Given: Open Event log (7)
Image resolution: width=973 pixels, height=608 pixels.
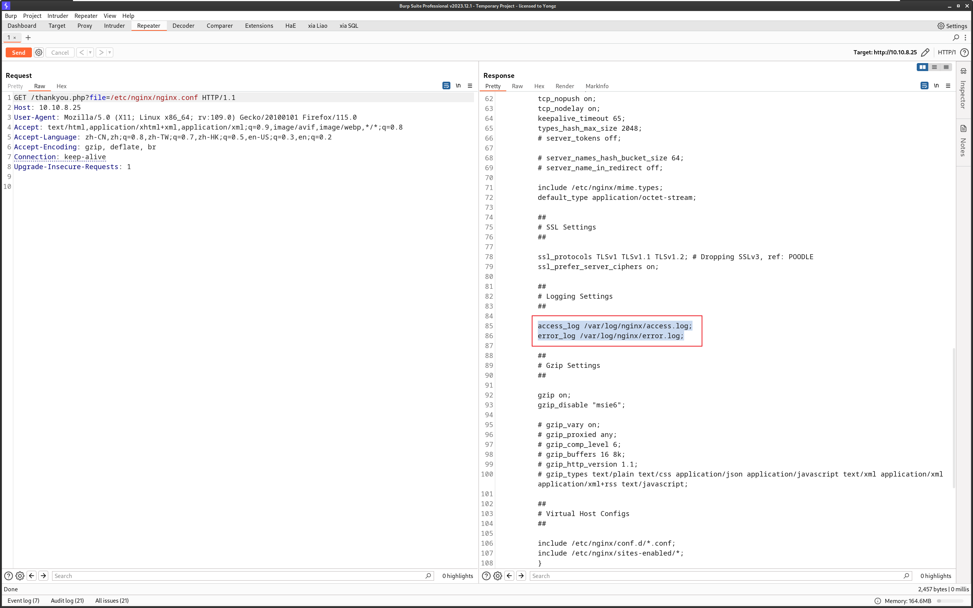Looking at the screenshot, I should click(23, 601).
